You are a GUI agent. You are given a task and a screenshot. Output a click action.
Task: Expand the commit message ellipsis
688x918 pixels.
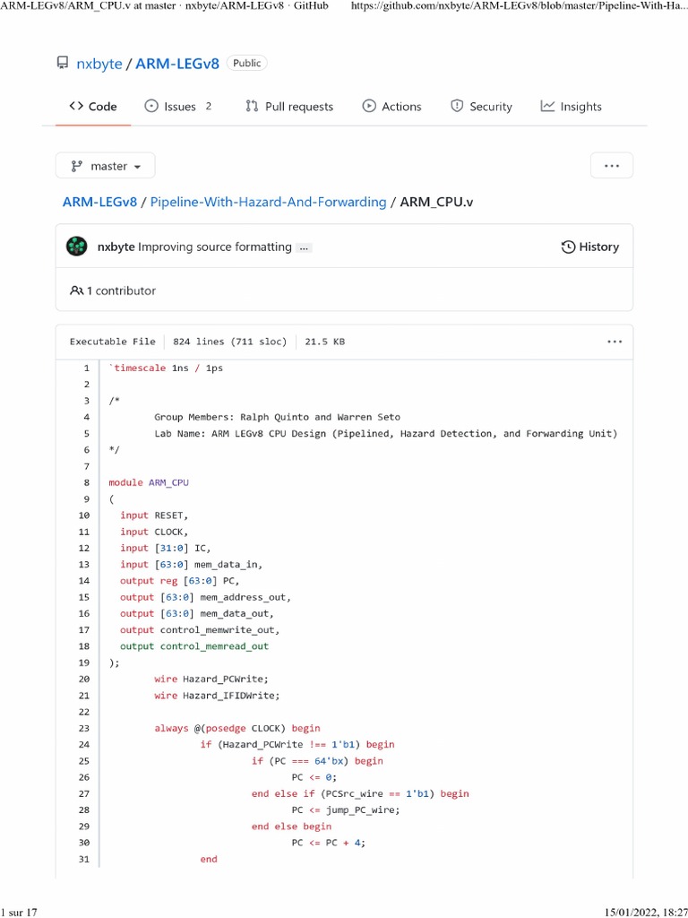[305, 247]
